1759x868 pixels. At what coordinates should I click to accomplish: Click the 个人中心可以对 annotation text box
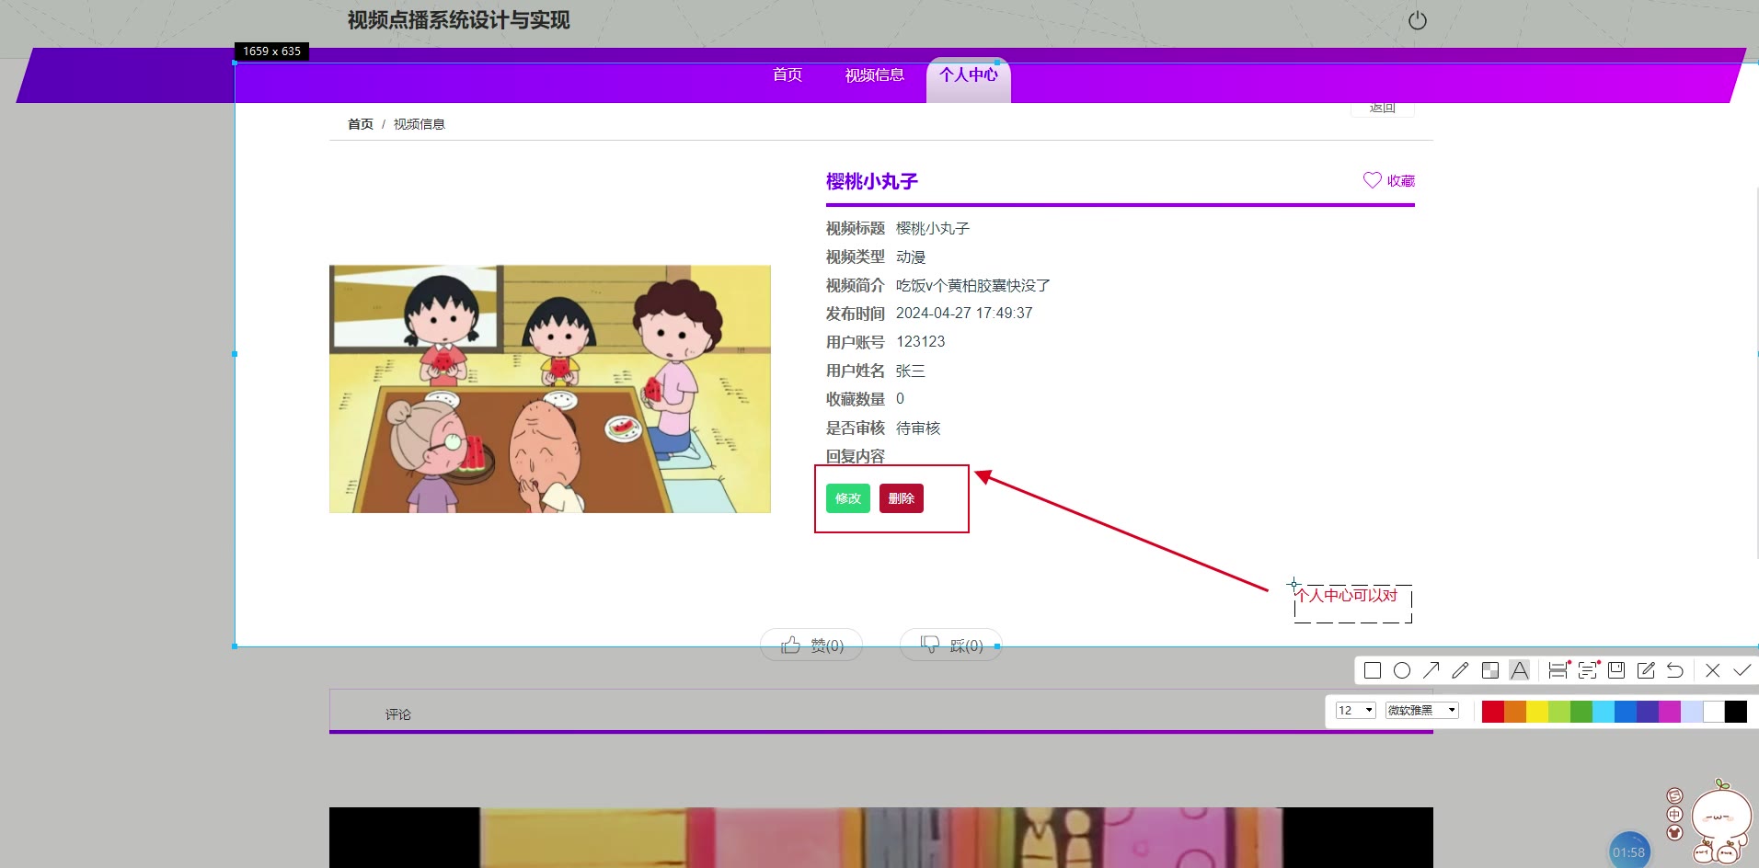point(1352,603)
